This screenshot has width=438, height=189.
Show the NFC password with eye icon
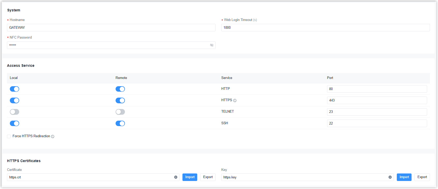pyautogui.click(x=211, y=45)
